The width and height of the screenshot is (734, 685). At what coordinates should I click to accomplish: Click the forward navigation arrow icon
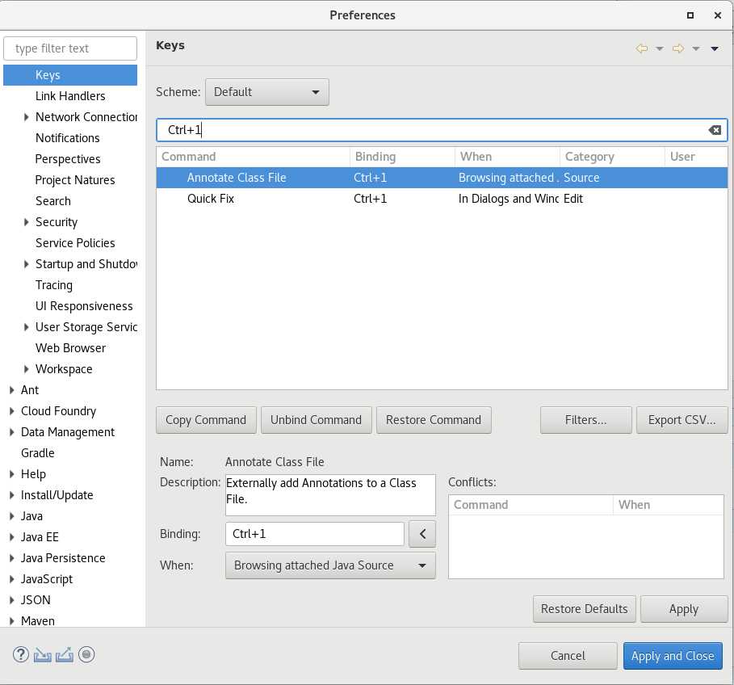pyautogui.click(x=678, y=48)
